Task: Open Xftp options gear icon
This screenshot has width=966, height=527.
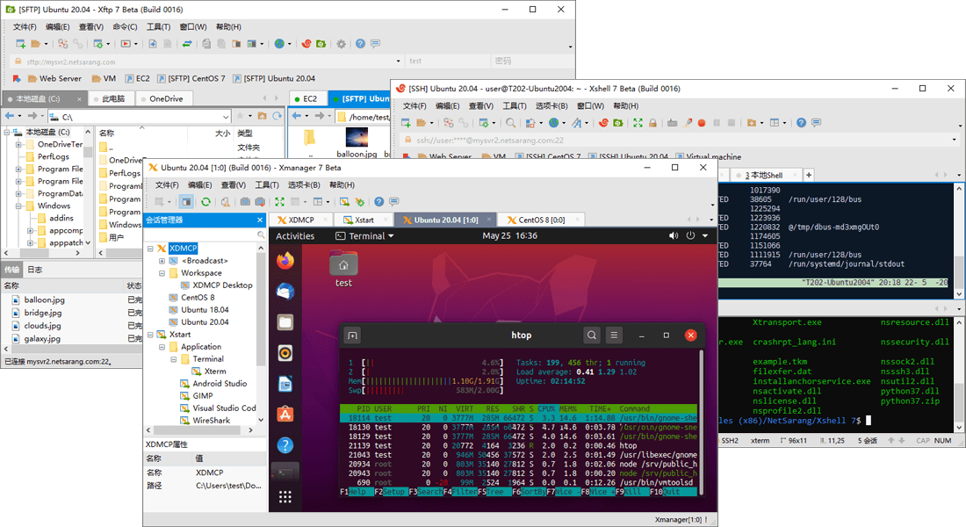Action: click(341, 44)
